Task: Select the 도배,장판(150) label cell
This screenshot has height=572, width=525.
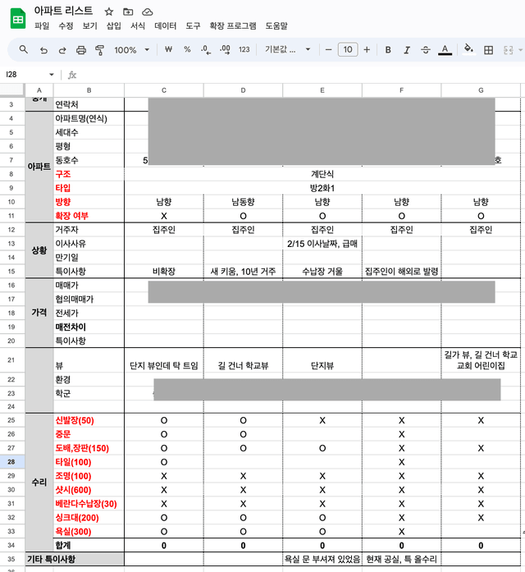Action: (89, 448)
